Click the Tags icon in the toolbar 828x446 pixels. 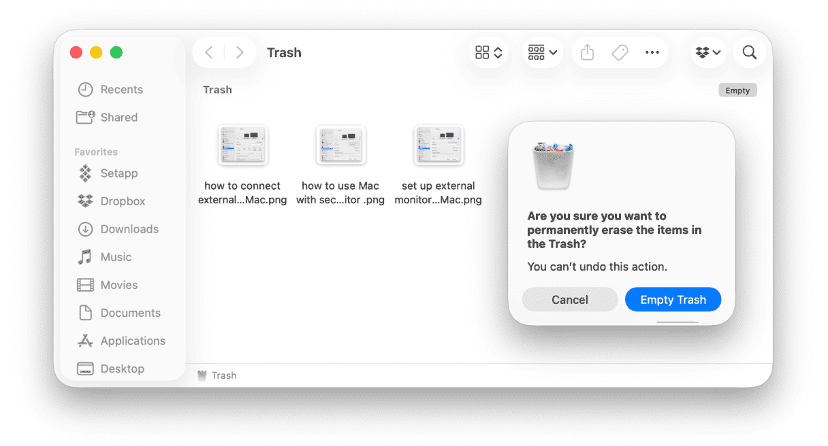pos(620,52)
